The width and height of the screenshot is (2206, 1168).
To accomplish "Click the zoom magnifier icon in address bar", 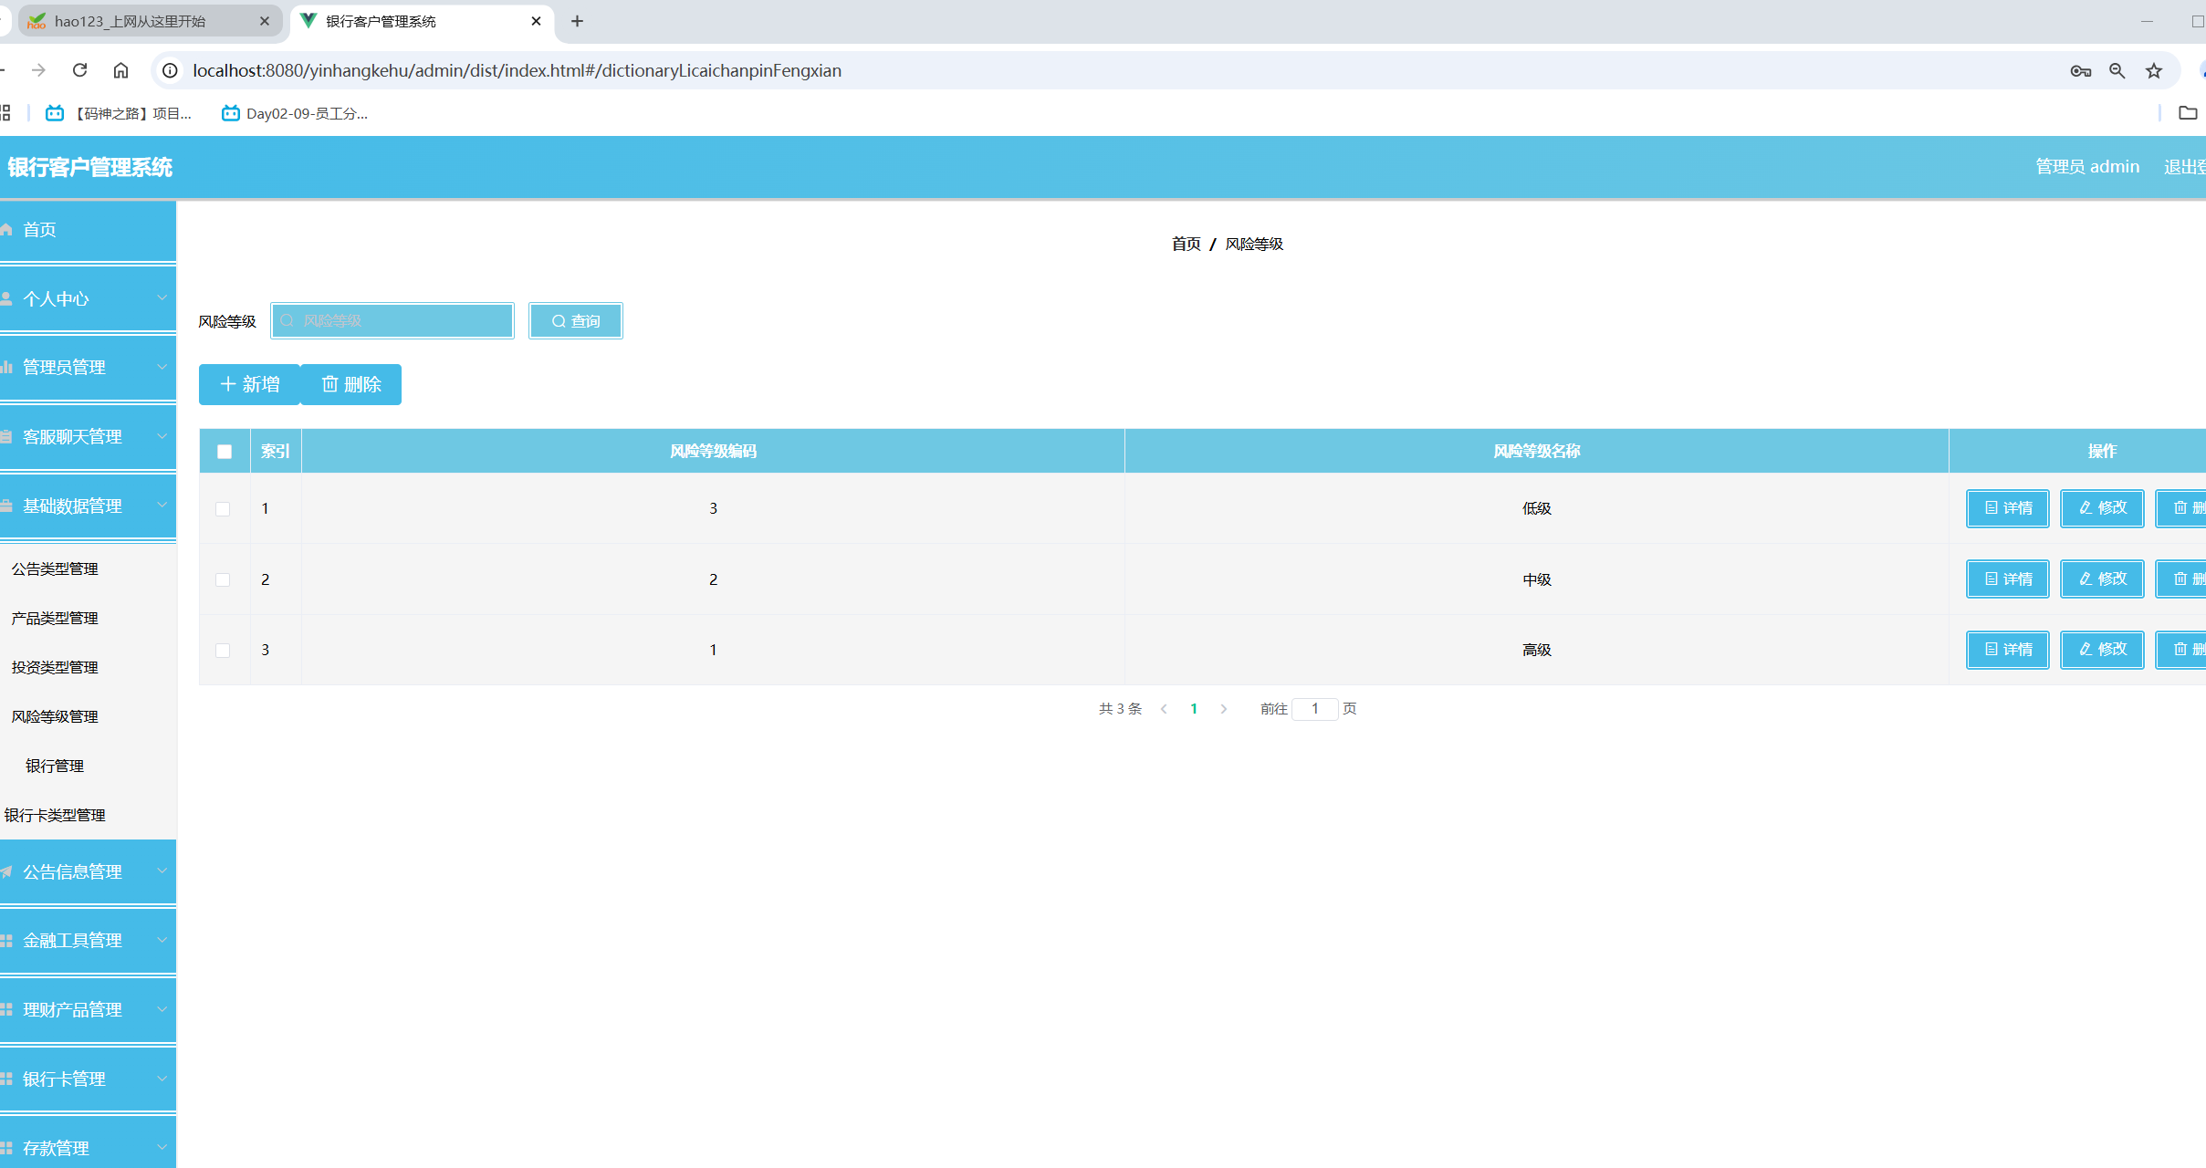I will click(2117, 70).
